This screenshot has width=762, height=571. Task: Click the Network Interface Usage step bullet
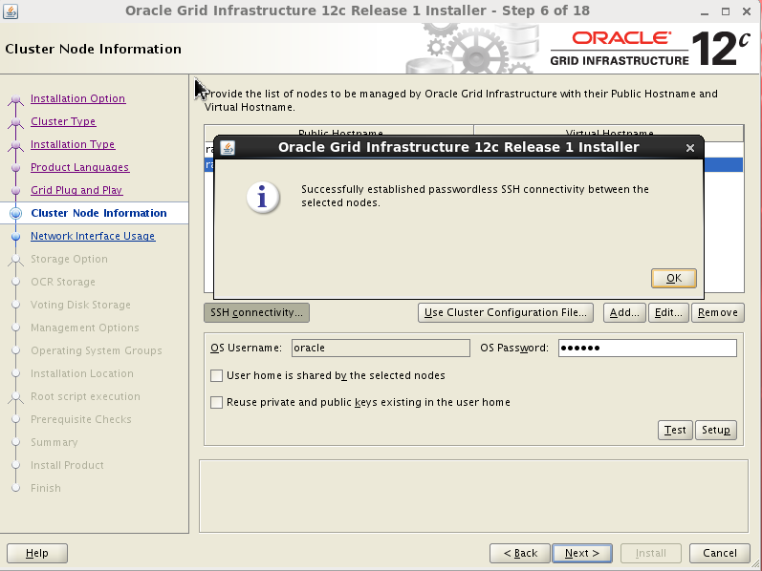click(15, 237)
